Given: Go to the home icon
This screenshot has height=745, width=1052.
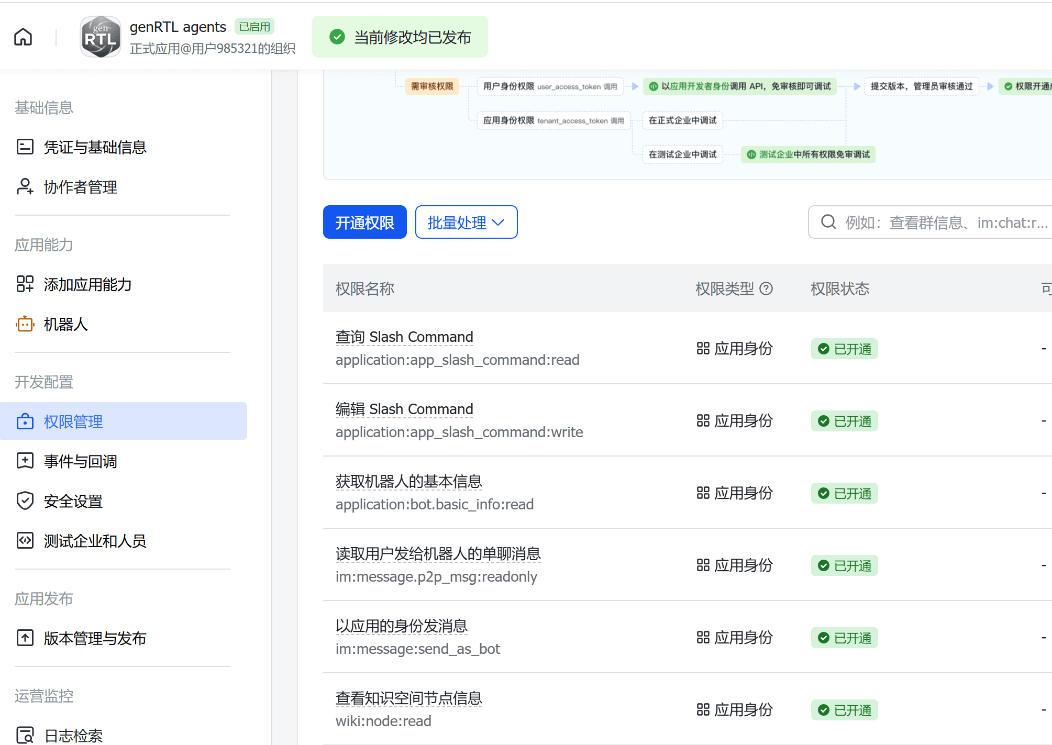Looking at the screenshot, I should pyautogui.click(x=23, y=37).
